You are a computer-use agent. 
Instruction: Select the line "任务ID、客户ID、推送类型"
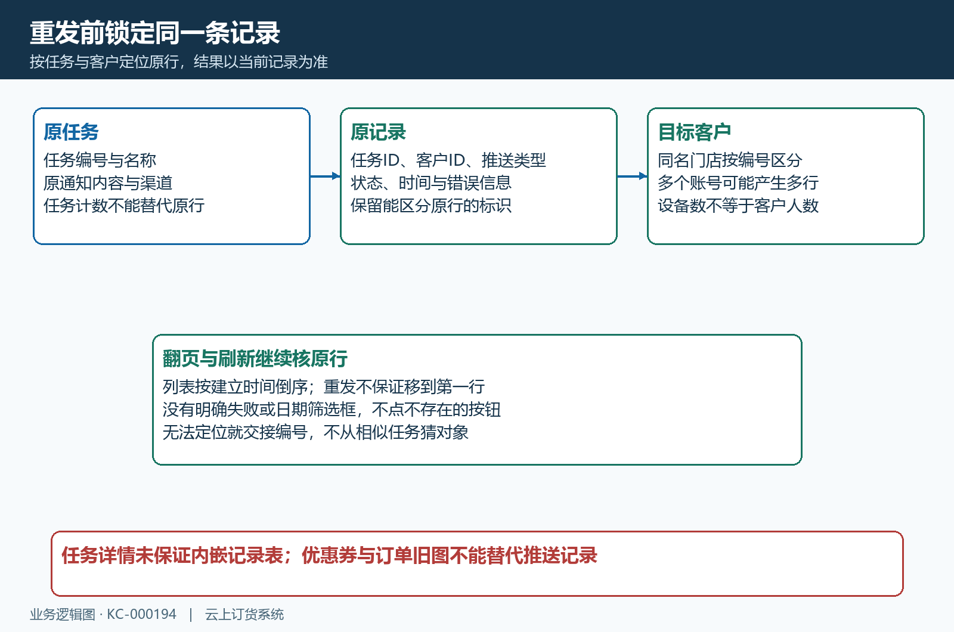[448, 160]
